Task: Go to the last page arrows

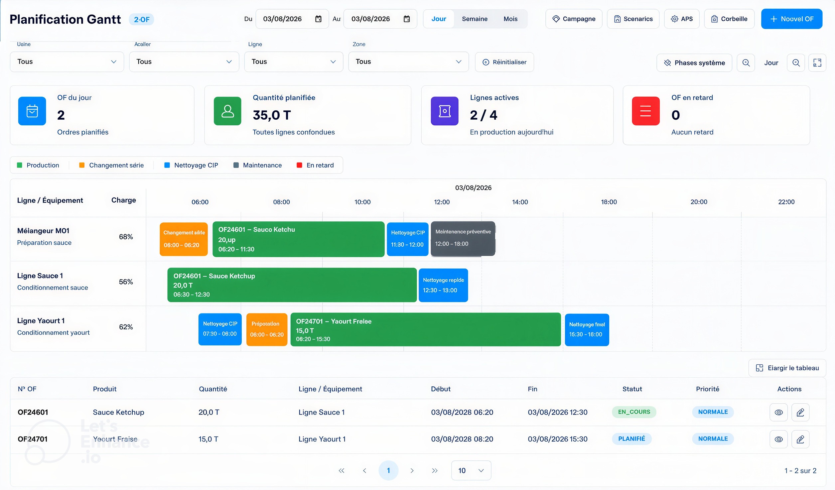Action: pos(435,470)
